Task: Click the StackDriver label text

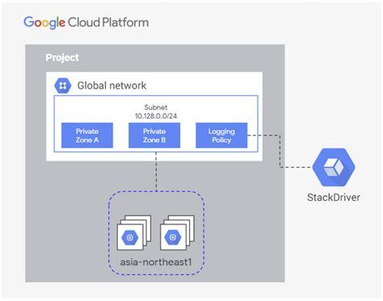Action: click(x=334, y=198)
